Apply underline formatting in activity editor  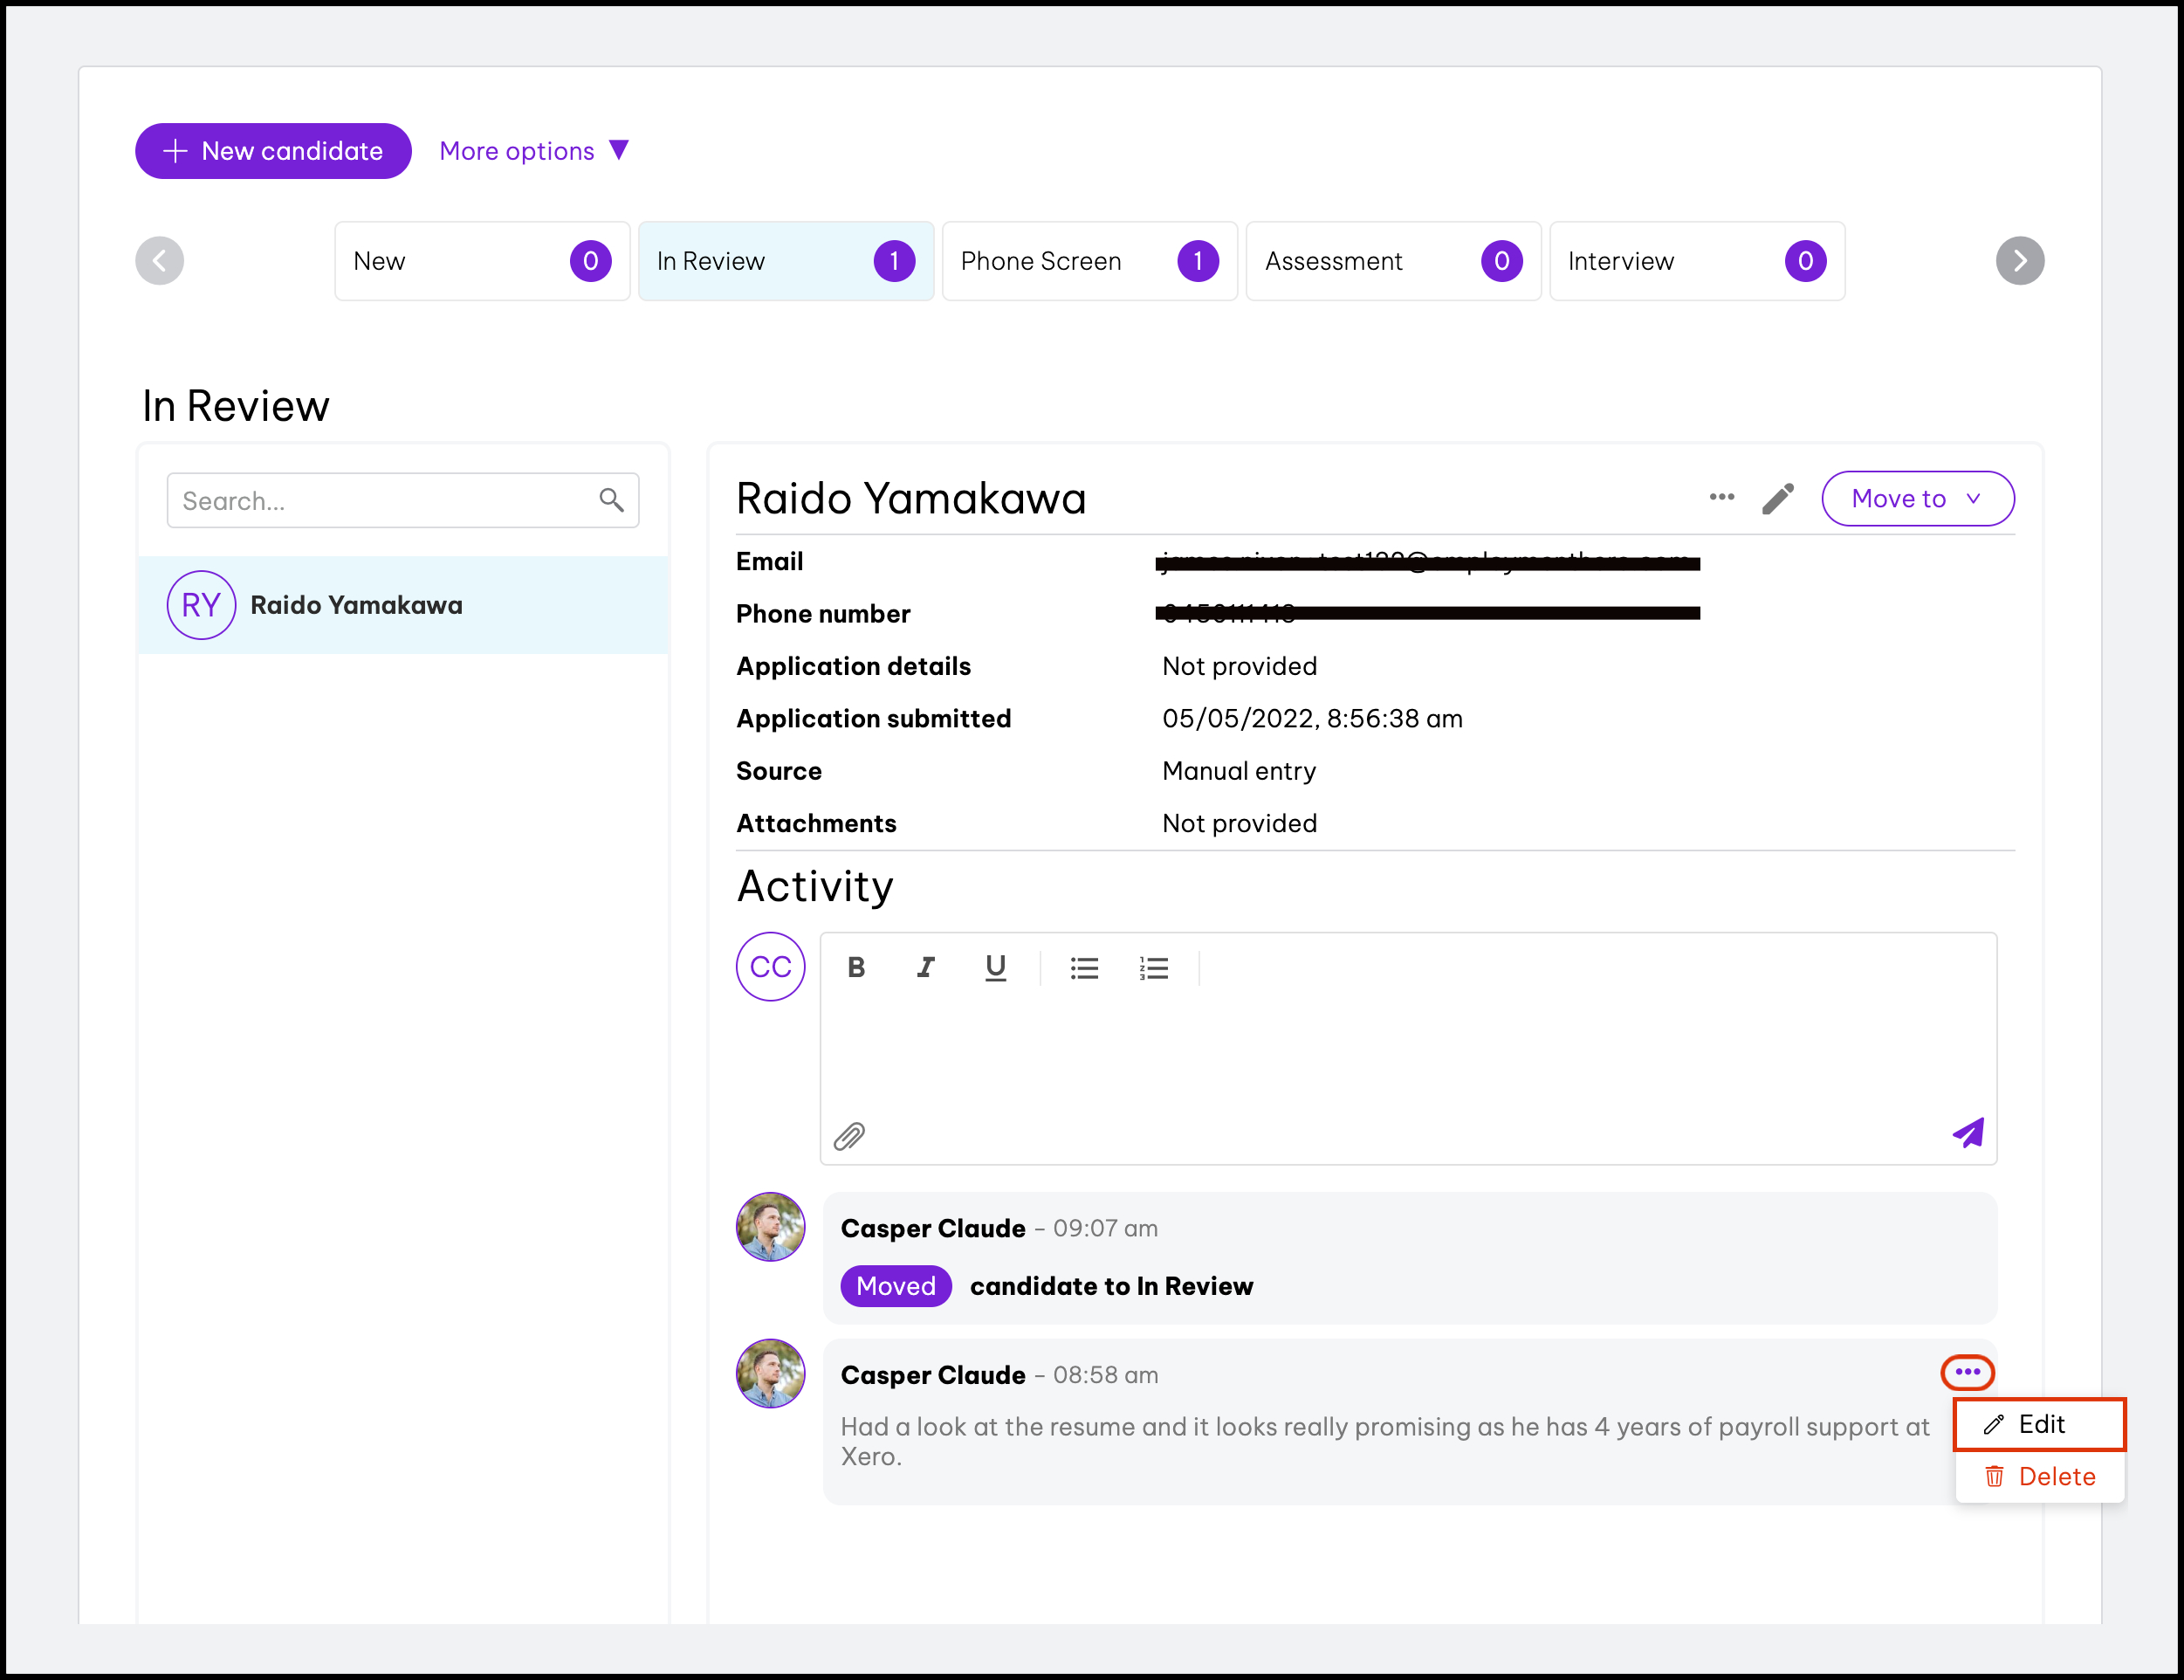(994, 967)
